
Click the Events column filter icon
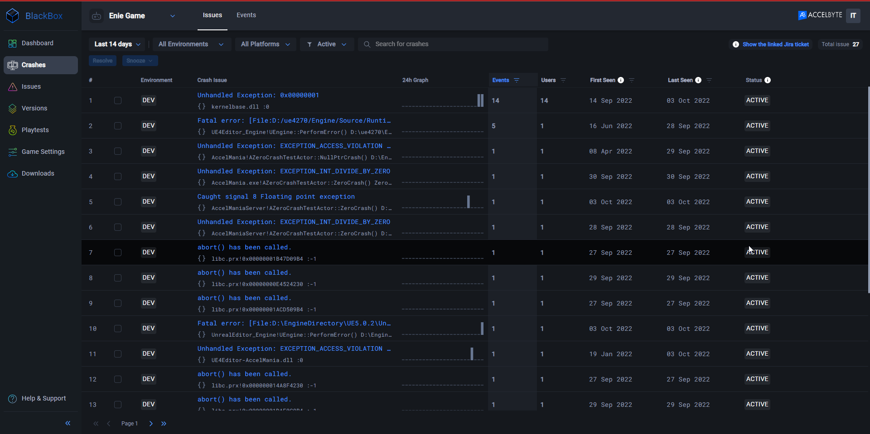click(517, 80)
